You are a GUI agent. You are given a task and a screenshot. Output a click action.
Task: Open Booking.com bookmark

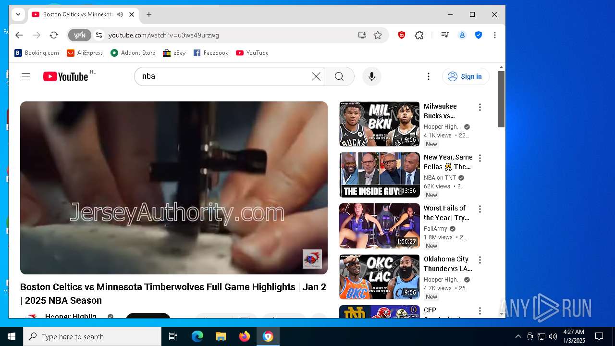37,53
